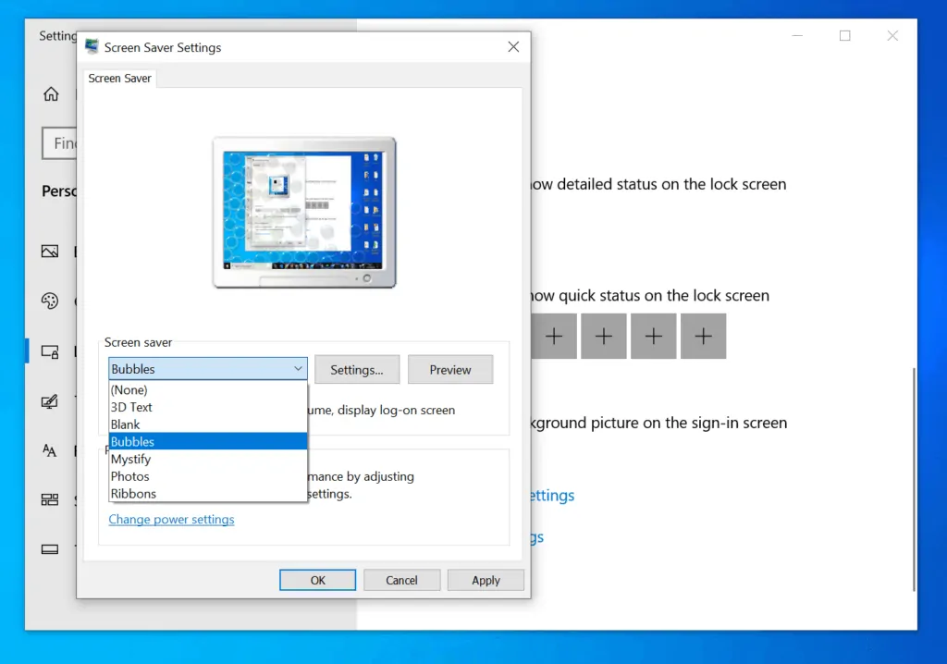Open the Taskbar icon in sidebar

tap(50, 549)
